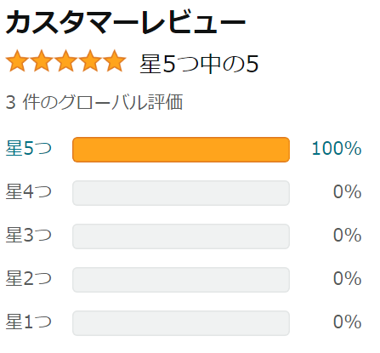Open the 星5つ rating link

[x=29, y=148]
